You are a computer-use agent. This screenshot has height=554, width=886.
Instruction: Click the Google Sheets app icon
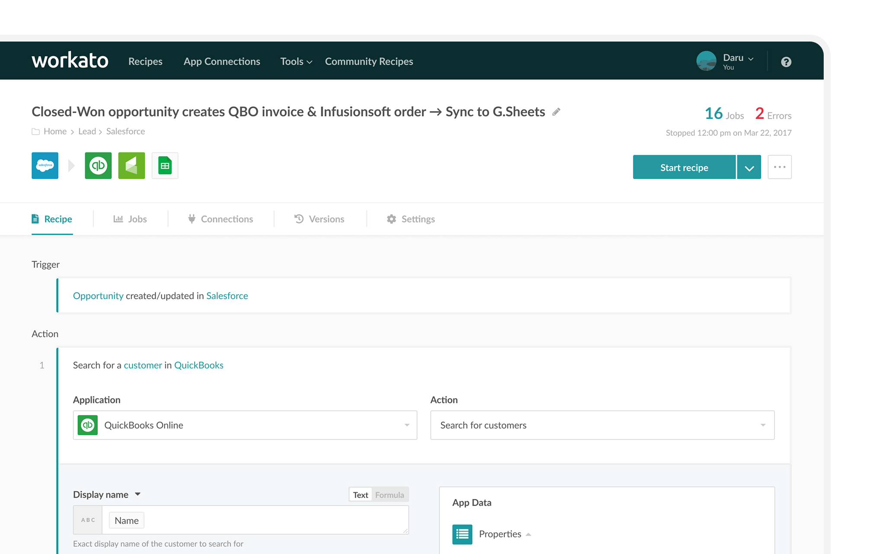pyautogui.click(x=165, y=165)
